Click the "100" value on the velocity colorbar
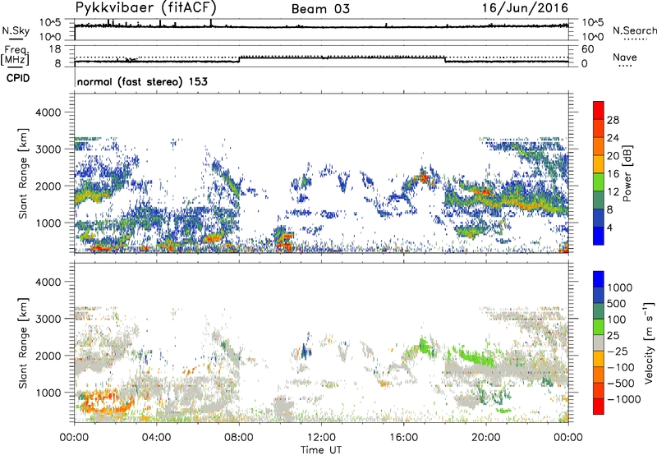657x455 pixels. point(618,319)
